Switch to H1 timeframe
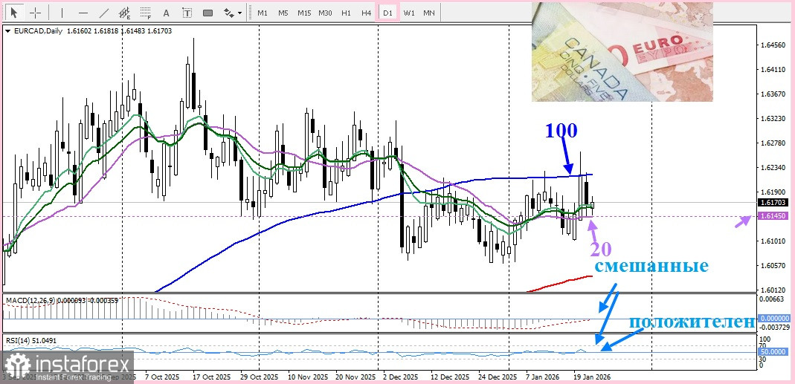 346,13
